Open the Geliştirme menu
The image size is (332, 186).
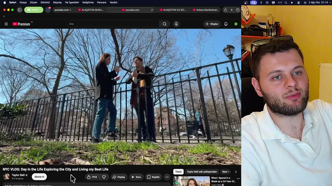click(88, 2)
